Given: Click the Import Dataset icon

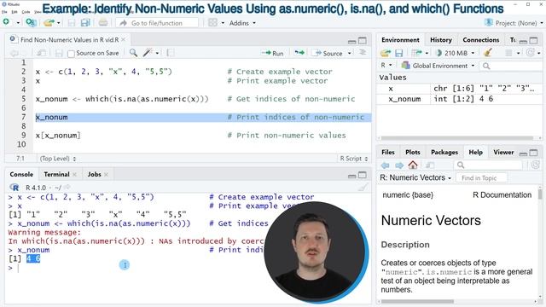Looking at the screenshot, I should pyautogui.click(x=416, y=53).
